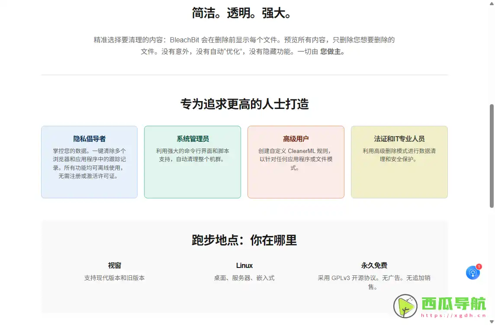Click the text 桌面、服务器、嵌入式
Viewport: 495px width, 325px height.
244,278
